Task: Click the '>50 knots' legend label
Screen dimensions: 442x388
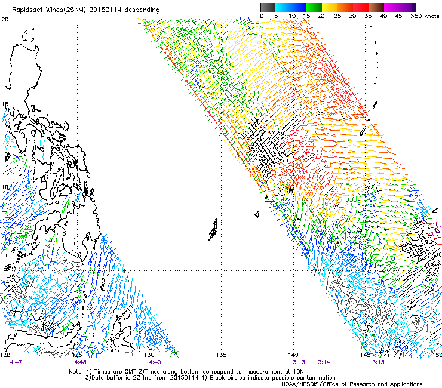Action: pyautogui.click(x=425, y=16)
